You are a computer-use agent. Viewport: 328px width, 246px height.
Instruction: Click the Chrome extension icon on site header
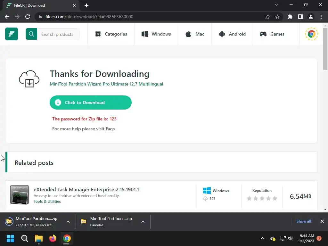point(311,34)
